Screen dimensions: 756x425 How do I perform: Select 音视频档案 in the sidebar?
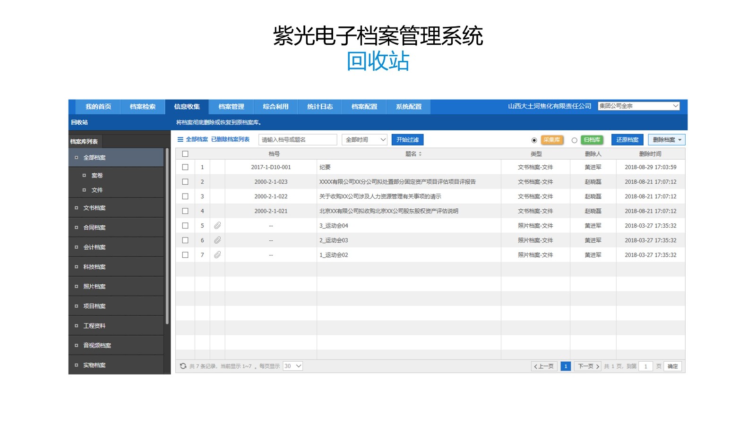coord(116,346)
